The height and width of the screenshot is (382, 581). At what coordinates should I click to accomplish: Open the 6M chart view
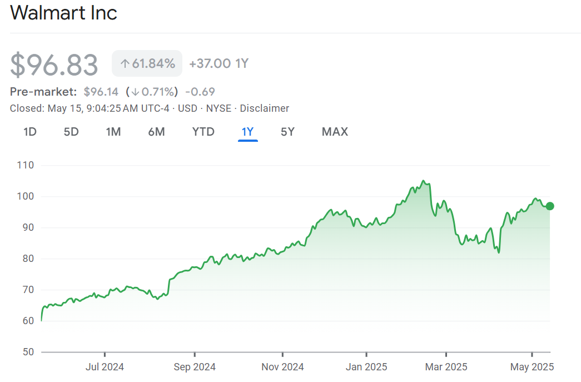click(x=156, y=132)
